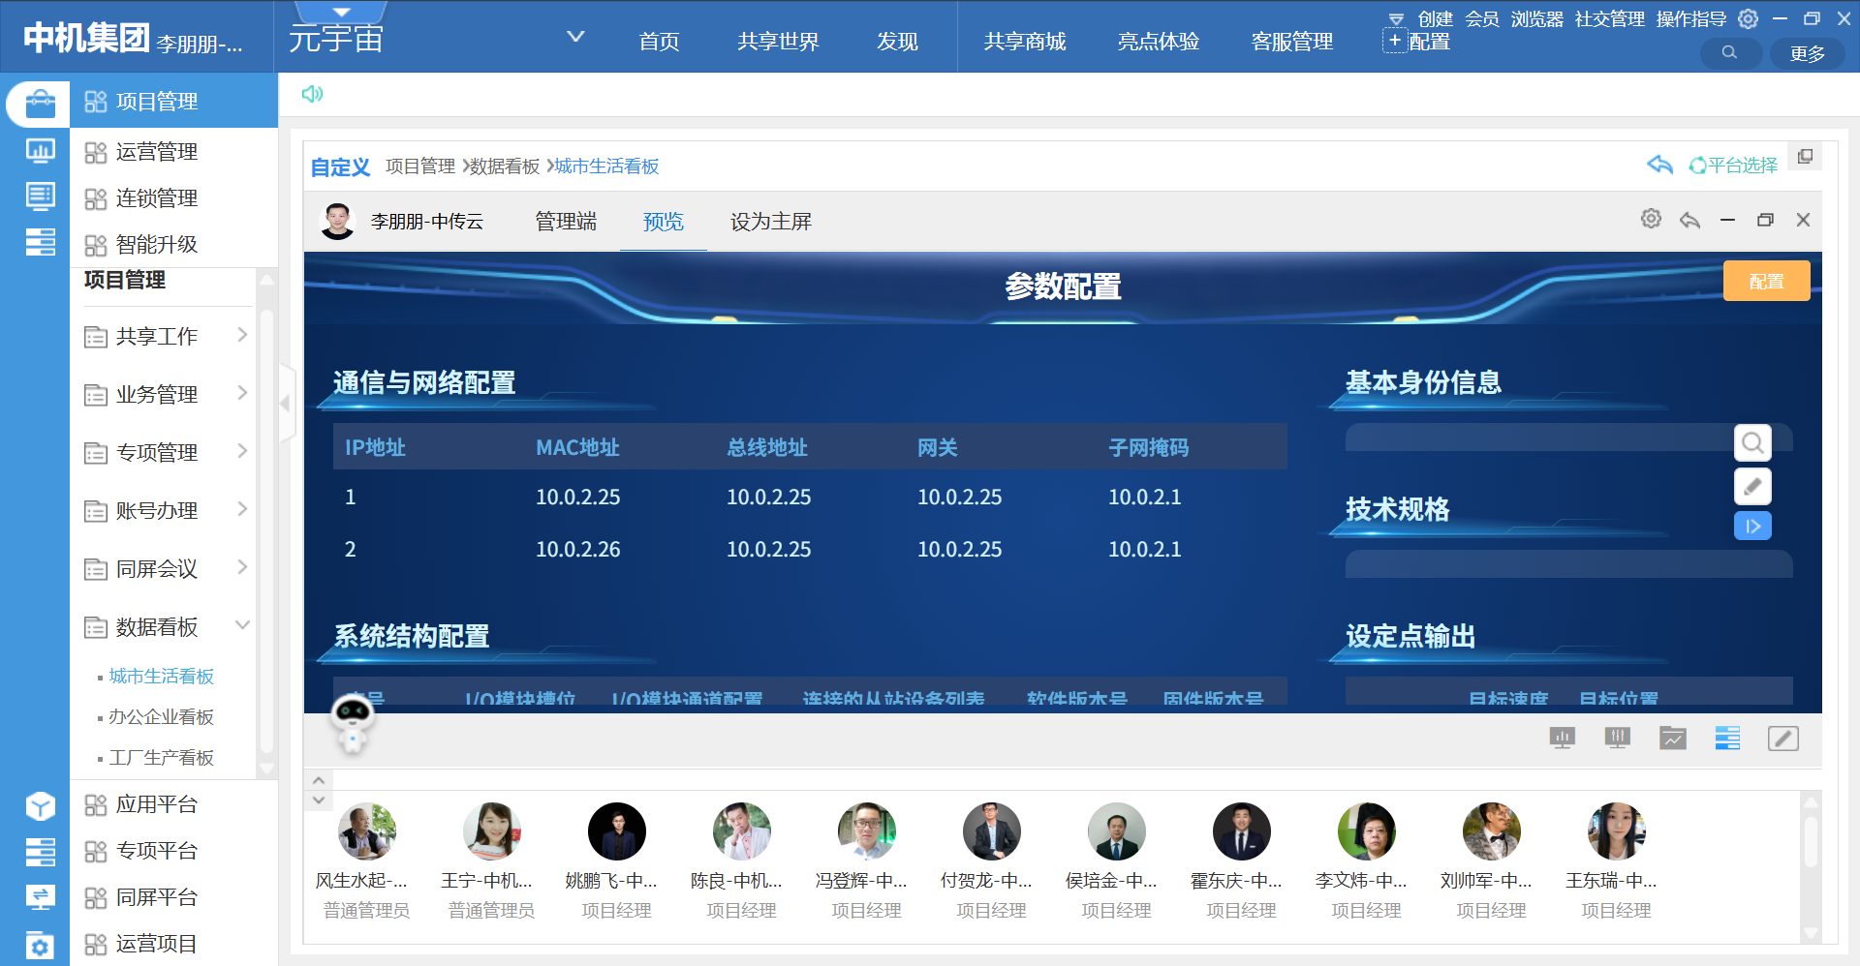
Task: Open the bar chart monitor icon below dashboard
Action: 1562,739
